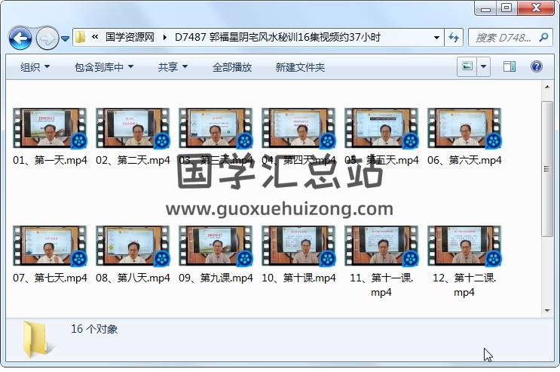Select video 06、第六天.mp4 thumbnail

[x=464, y=128]
